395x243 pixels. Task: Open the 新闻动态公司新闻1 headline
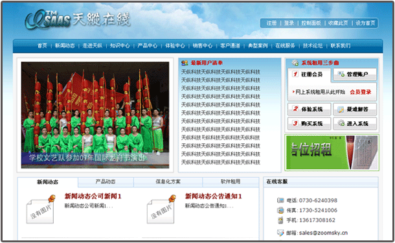click(x=93, y=196)
